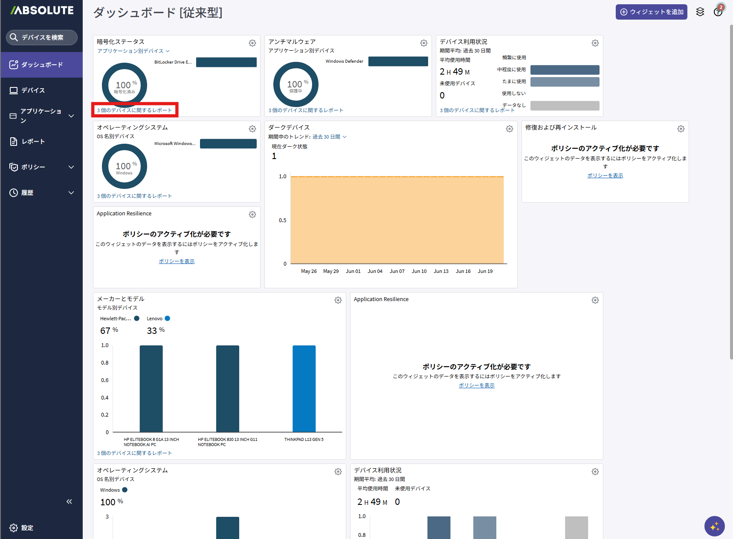Open settings gear of 修復および再インストール widget
Viewport: 733px width, 539px height.
(x=681, y=129)
